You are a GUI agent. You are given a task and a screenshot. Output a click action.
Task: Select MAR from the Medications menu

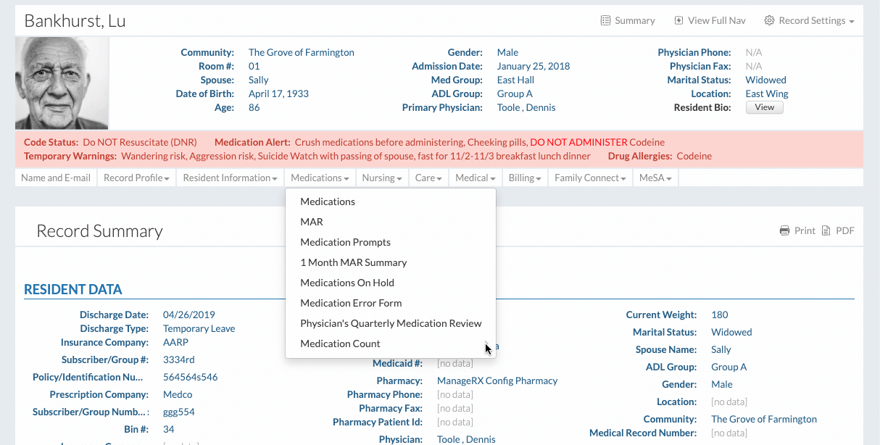(x=312, y=222)
